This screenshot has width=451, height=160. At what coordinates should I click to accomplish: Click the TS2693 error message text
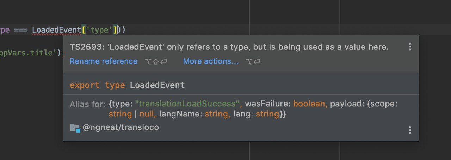pyautogui.click(x=229, y=47)
